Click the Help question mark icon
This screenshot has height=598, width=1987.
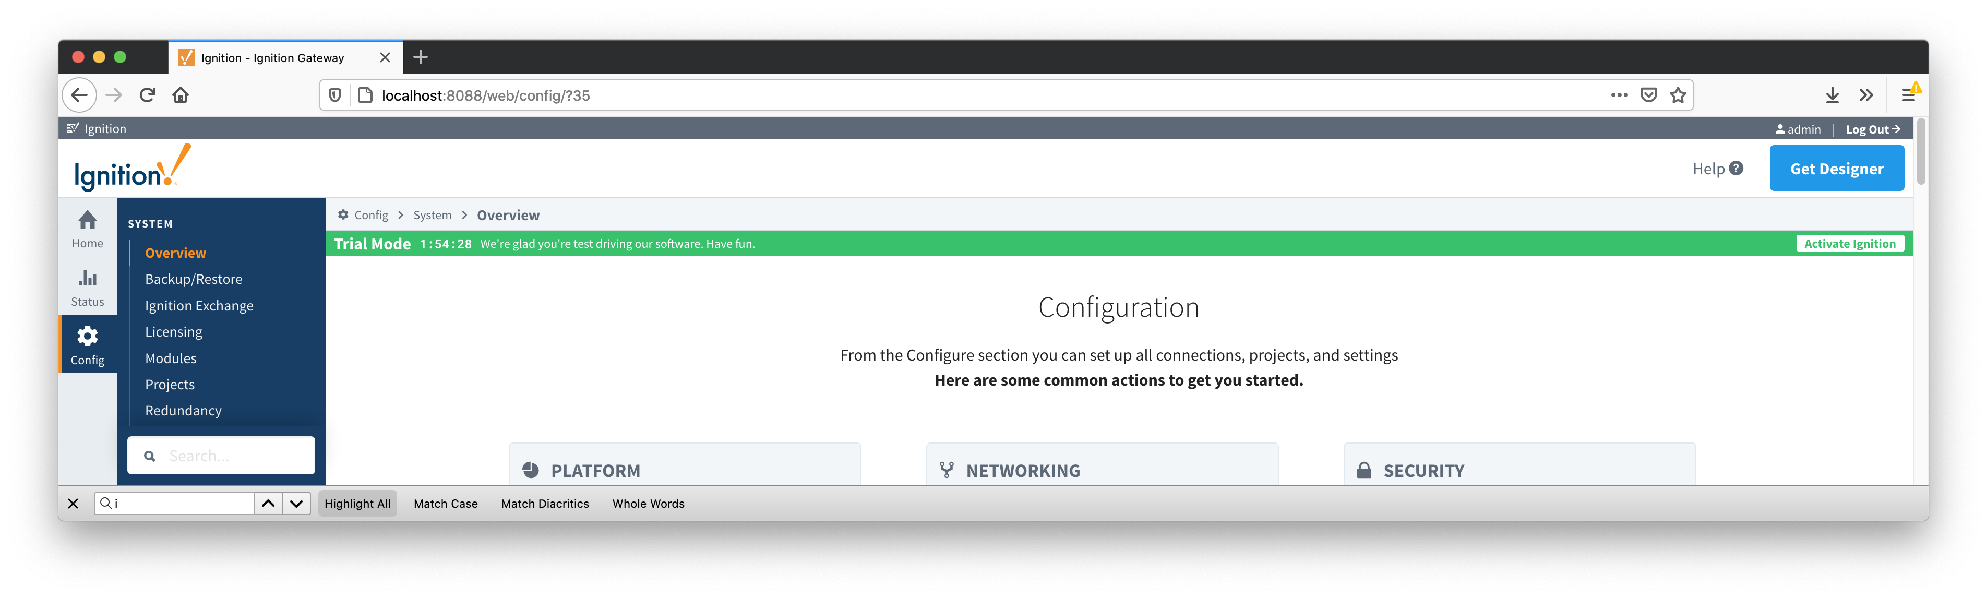pyautogui.click(x=1735, y=168)
